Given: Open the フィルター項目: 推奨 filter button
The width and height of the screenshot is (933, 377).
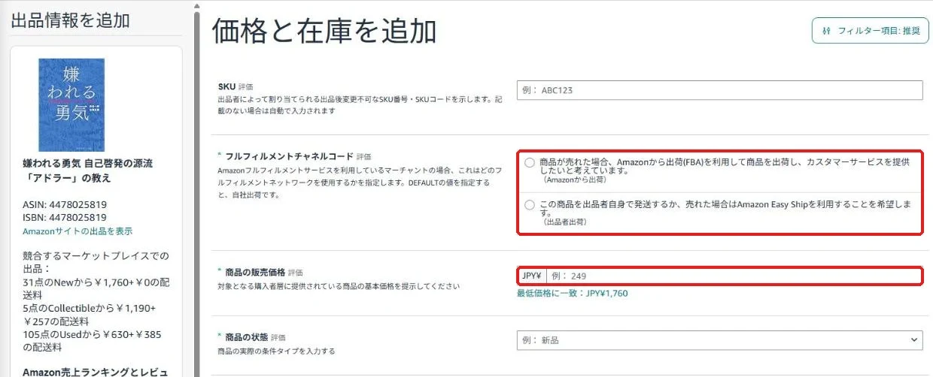Looking at the screenshot, I should [869, 31].
